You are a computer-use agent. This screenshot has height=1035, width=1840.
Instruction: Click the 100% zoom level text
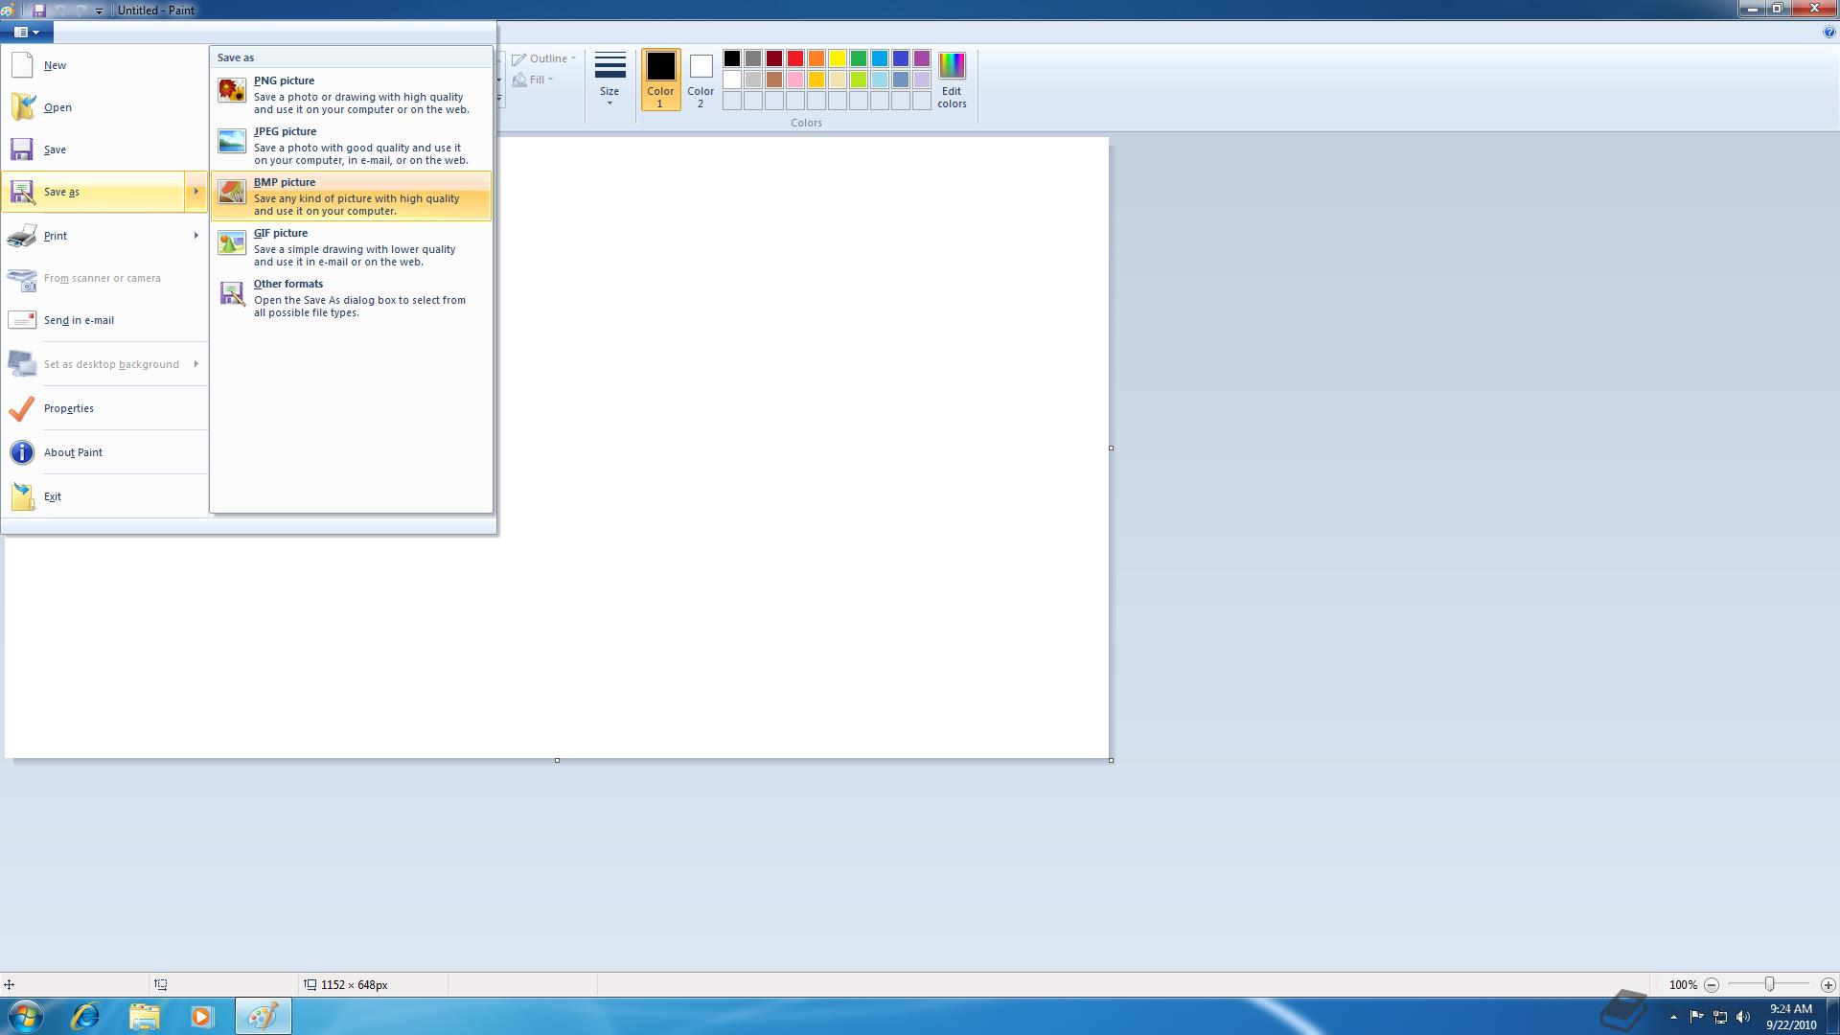[1683, 985]
